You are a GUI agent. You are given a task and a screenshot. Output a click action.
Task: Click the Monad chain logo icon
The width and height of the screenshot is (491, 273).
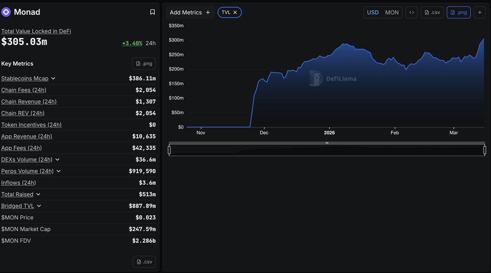pos(6,12)
